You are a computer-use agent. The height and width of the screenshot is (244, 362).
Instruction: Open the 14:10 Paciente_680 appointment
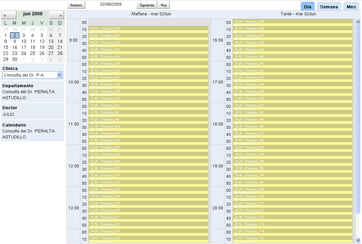(149, 239)
